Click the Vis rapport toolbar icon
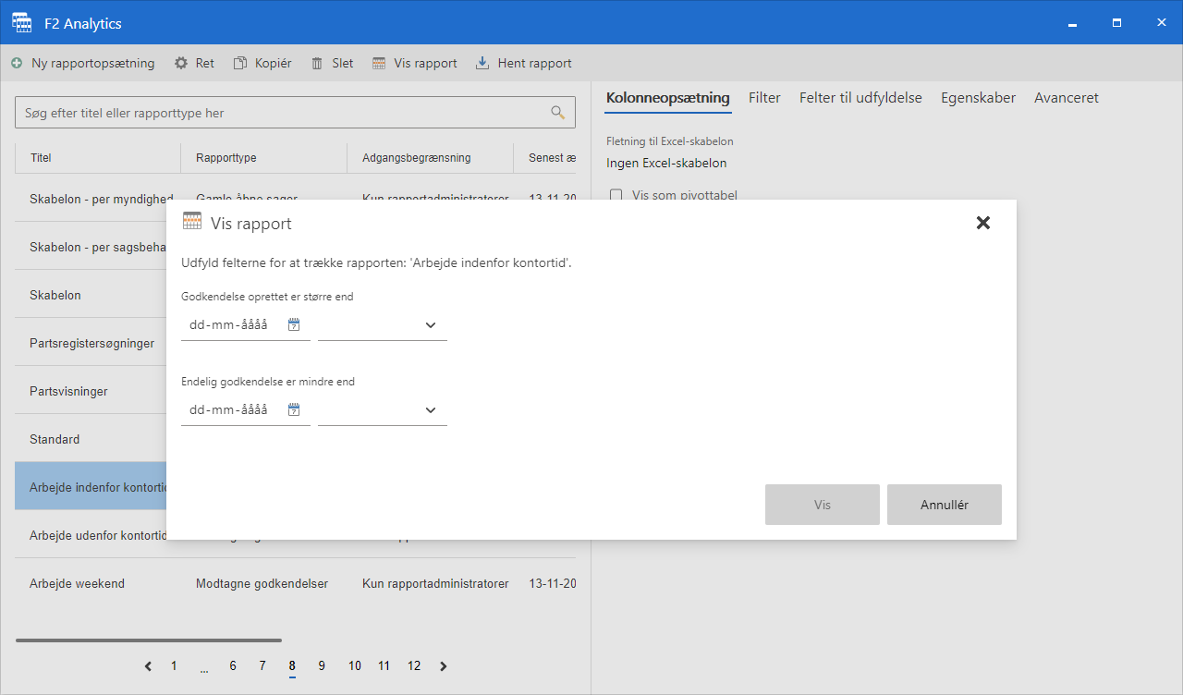 [379, 64]
